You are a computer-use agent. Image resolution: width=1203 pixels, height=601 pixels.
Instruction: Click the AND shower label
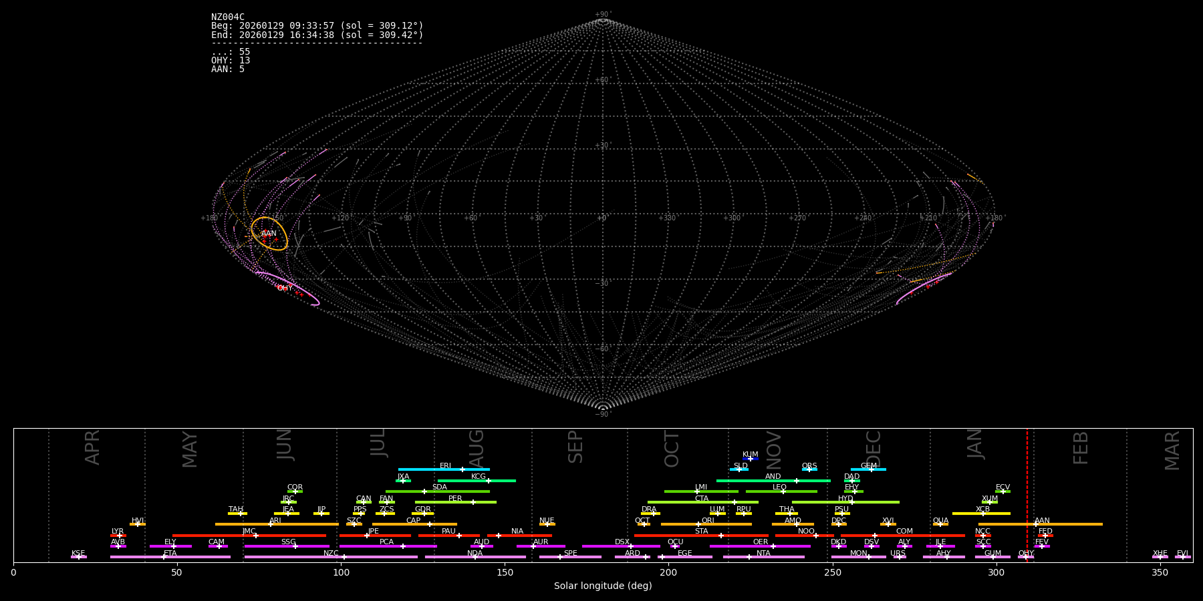click(773, 476)
